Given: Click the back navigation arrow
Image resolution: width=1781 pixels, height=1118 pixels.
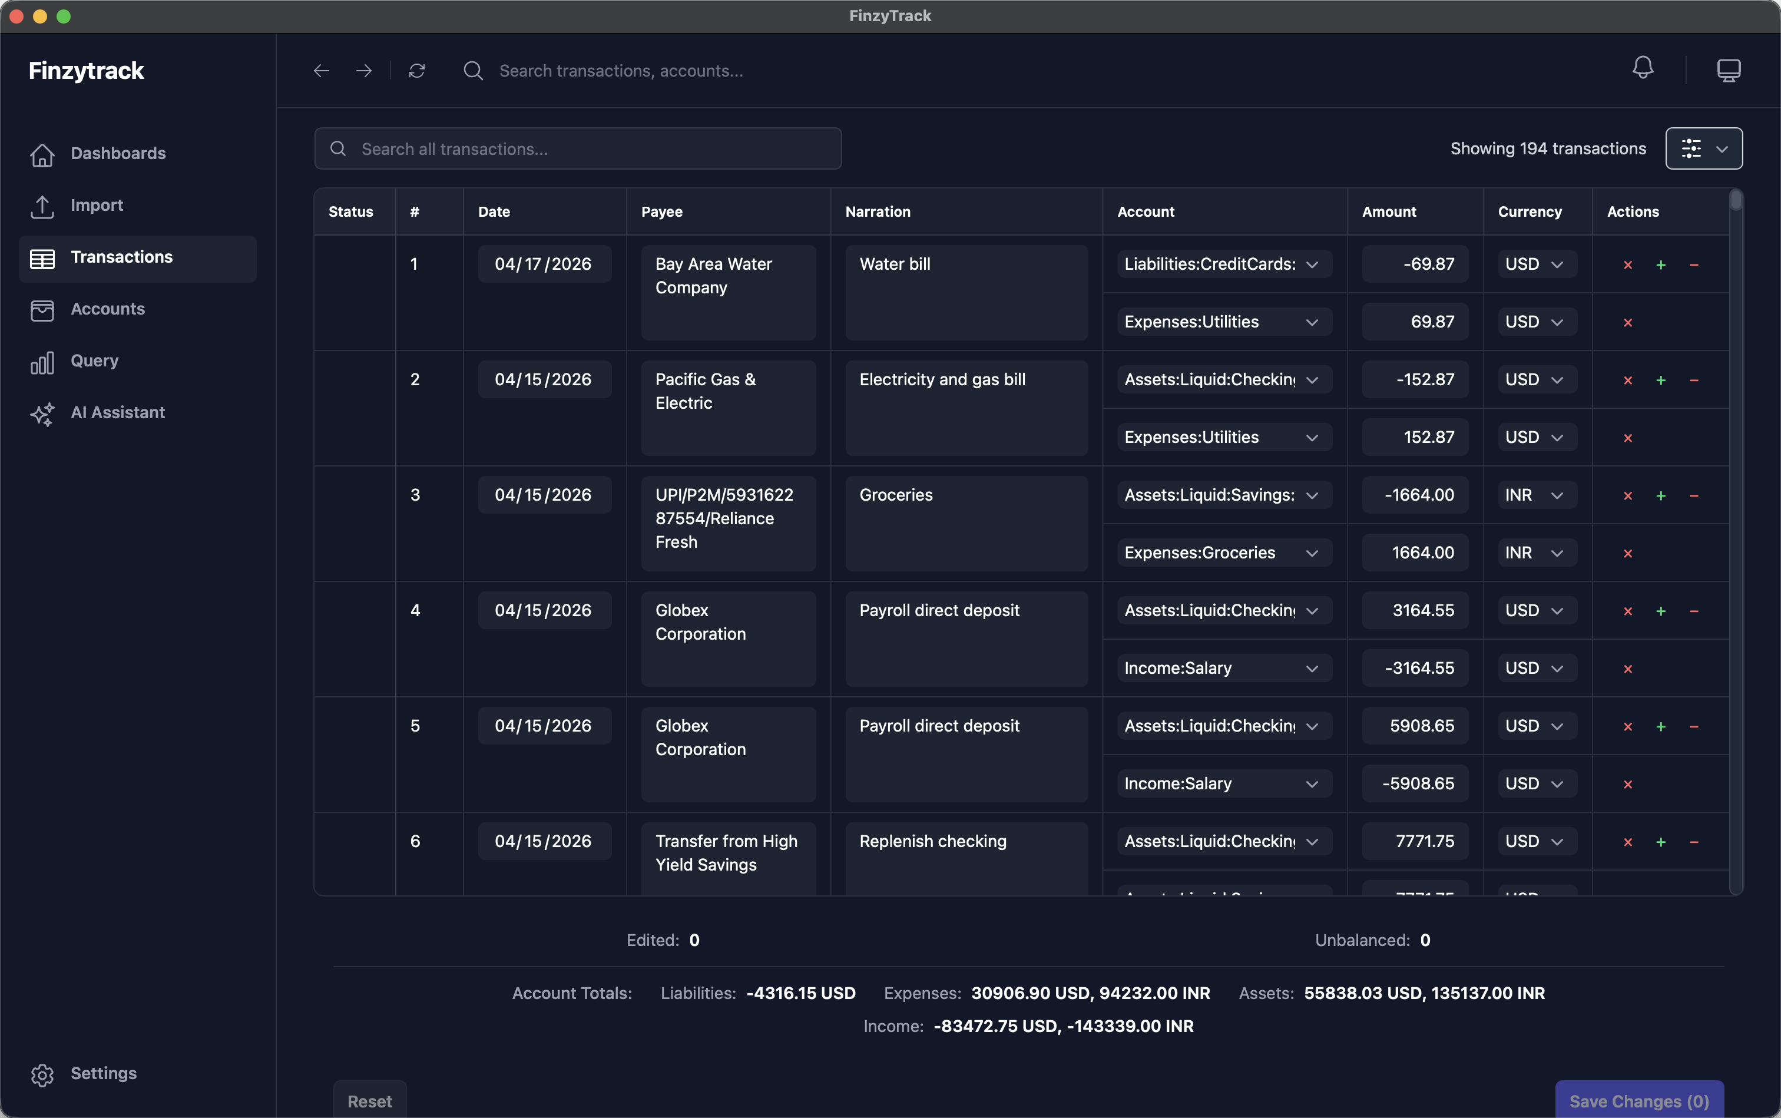Looking at the screenshot, I should [321, 71].
